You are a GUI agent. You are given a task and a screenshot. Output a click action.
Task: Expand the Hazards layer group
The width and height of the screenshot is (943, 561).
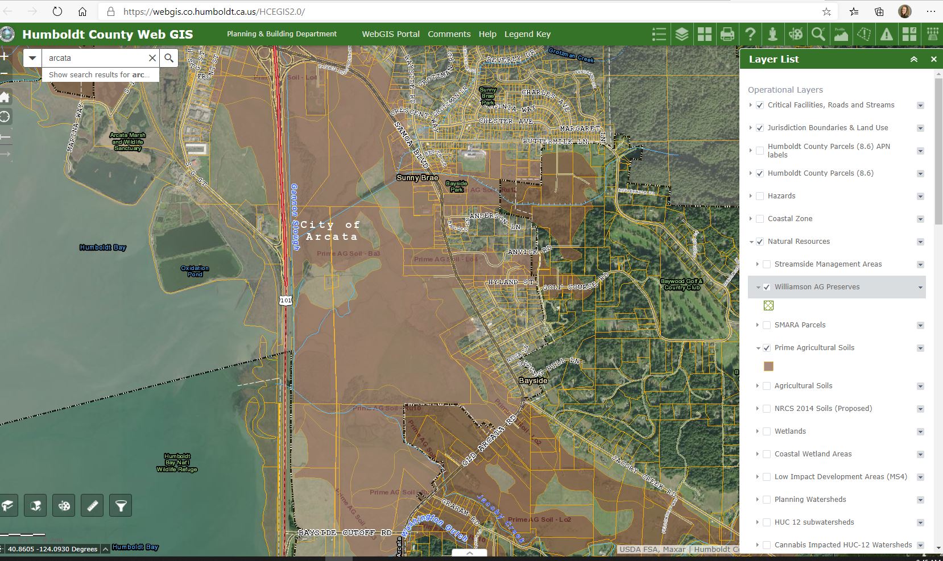pyautogui.click(x=751, y=196)
